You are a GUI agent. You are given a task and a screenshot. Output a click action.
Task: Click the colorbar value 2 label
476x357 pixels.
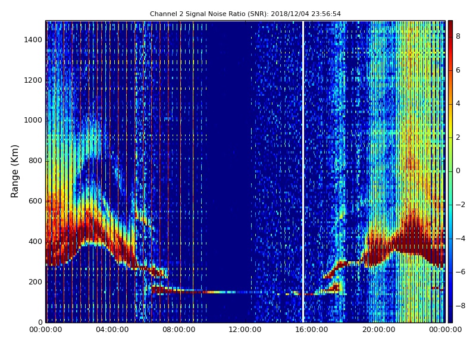pyautogui.click(x=458, y=137)
